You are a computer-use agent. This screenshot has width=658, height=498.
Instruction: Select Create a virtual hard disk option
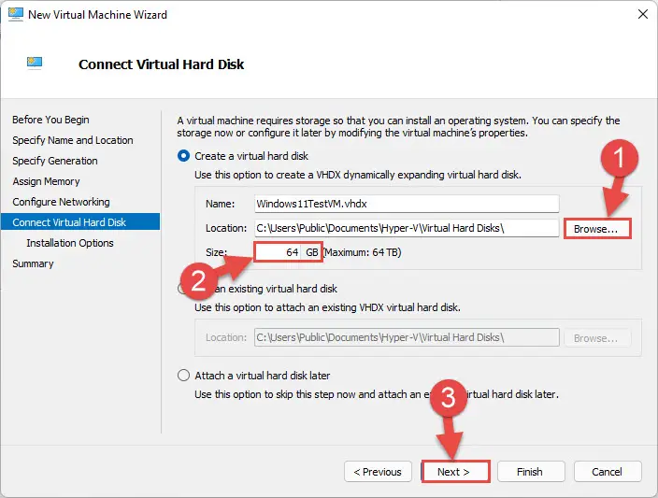coord(183,156)
